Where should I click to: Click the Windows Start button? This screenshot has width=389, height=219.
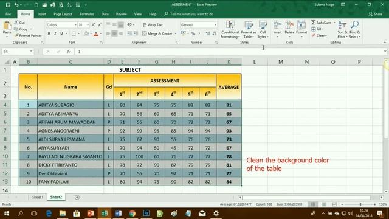pyautogui.click(x=7, y=214)
